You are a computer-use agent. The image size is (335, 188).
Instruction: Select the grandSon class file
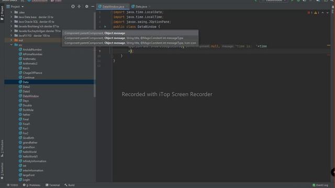[27, 147]
